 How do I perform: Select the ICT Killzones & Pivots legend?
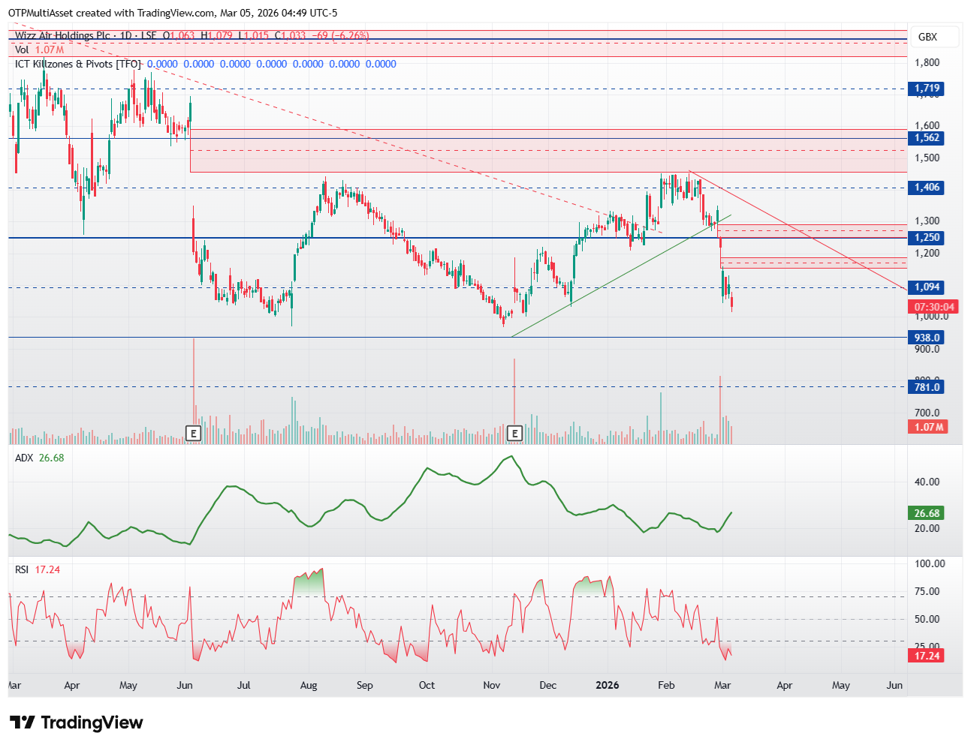coord(77,64)
